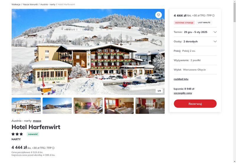Open the mapa link
This screenshot has height=163, width=236.
37,121
